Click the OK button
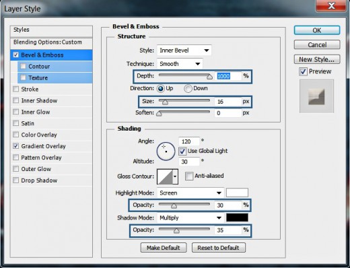 (317, 30)
